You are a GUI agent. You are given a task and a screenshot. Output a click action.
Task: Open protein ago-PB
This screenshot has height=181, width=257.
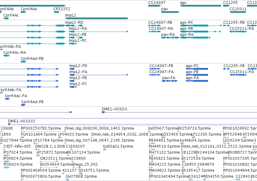(192, 72)
